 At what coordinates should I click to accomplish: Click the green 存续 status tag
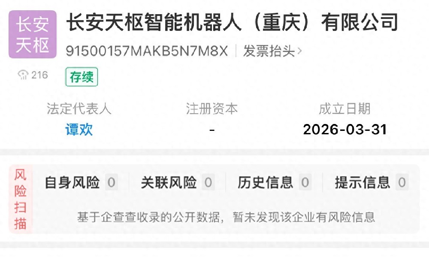click(82, 77)
